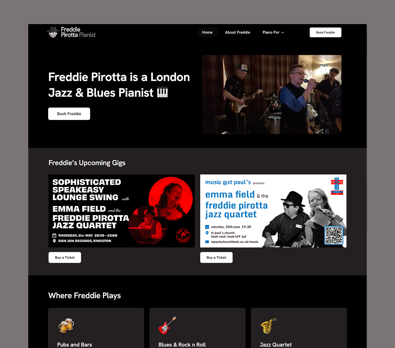Viewport: 395px width, 348px height.
Task: Click the red electric guitar icon
Action: point(167,325)
